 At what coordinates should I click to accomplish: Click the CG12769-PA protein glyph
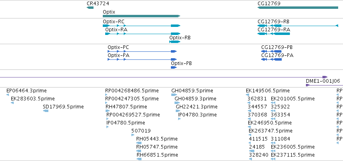click(x=272, y=59)
